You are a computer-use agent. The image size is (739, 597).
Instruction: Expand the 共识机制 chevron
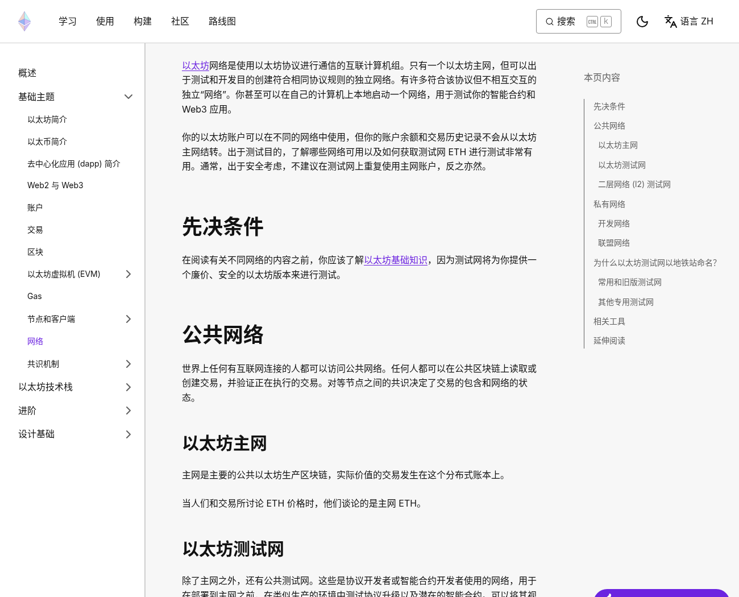(128, 364)
